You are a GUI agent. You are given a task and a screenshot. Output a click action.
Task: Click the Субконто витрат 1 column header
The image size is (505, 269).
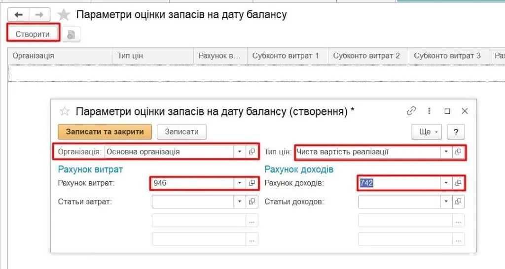click(x=288, y=56)
